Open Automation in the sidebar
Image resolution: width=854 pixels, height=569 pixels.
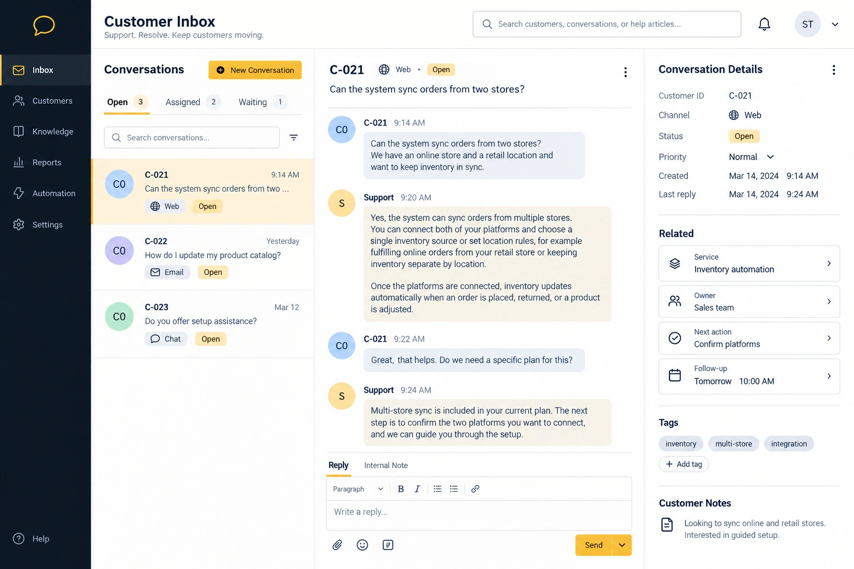(45, 193)
